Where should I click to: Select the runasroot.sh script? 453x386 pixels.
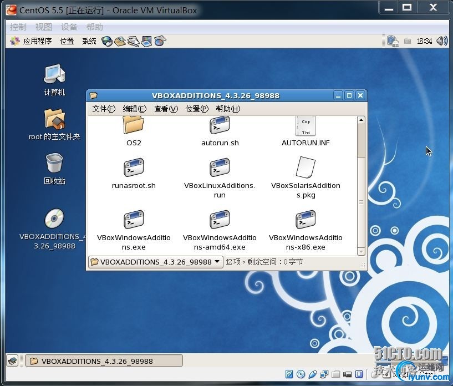click(x=134, y=174)
